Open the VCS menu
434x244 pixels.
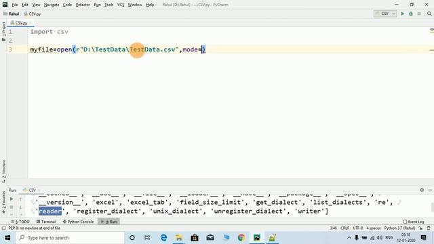tap(121, 5)
